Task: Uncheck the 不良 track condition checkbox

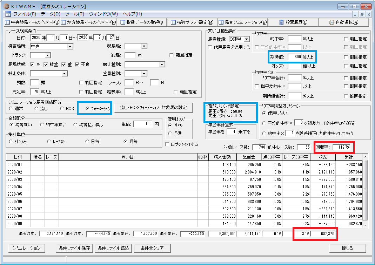Action: (77, 64)
